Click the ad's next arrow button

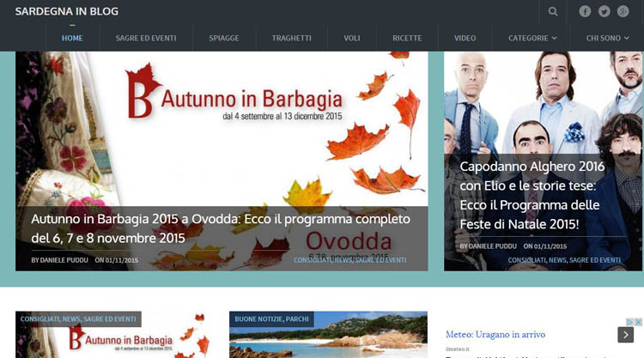click(625, 335)
